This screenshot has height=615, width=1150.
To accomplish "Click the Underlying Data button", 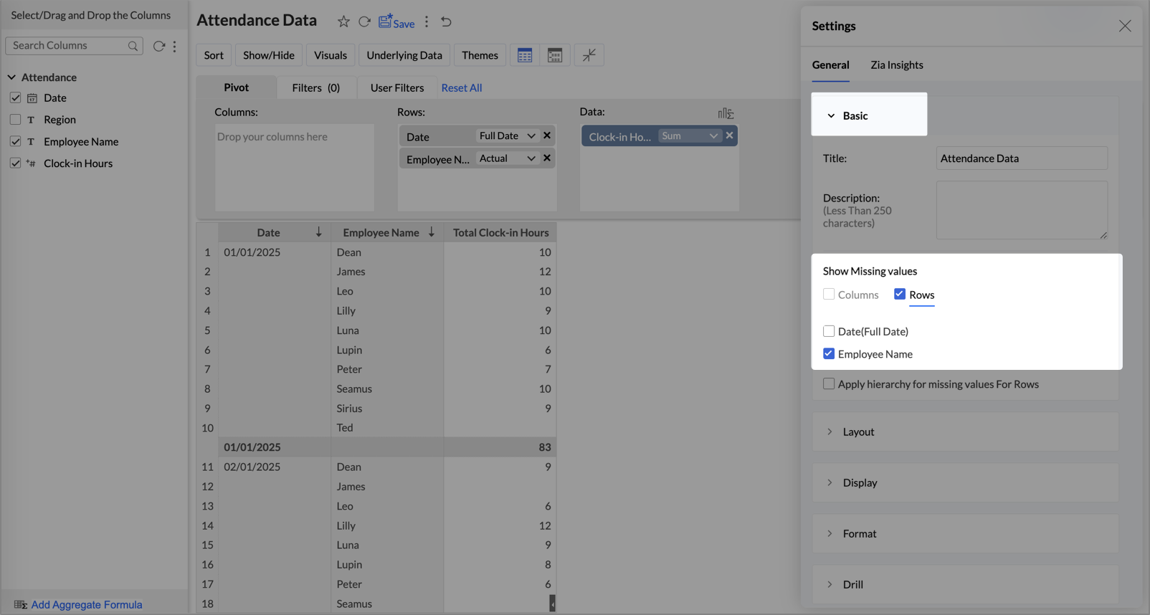I will (404, 55).
